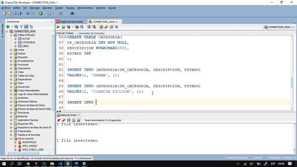Click the Clear eraser icon in worksheet toolbar

coord(106,27)
